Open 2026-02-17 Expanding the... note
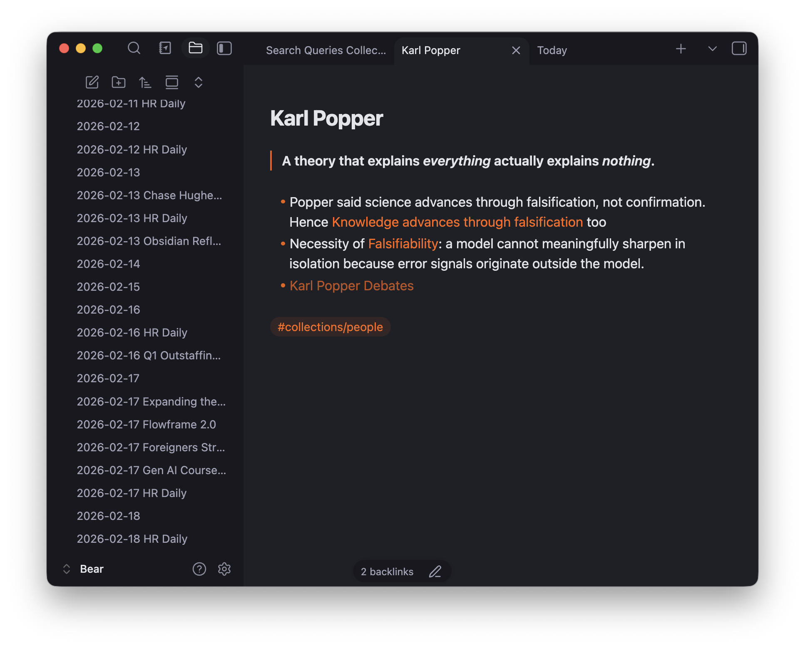 click(x=151, y=401)
